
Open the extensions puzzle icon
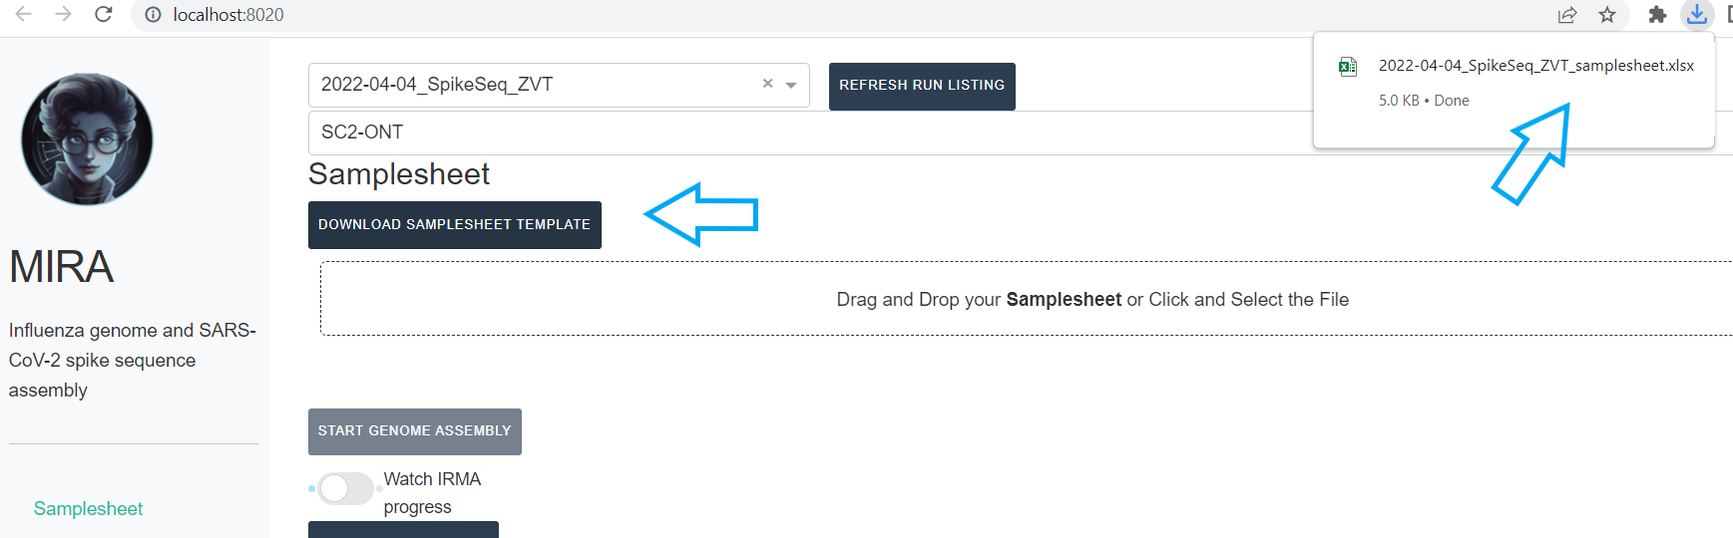point(1657,15)
